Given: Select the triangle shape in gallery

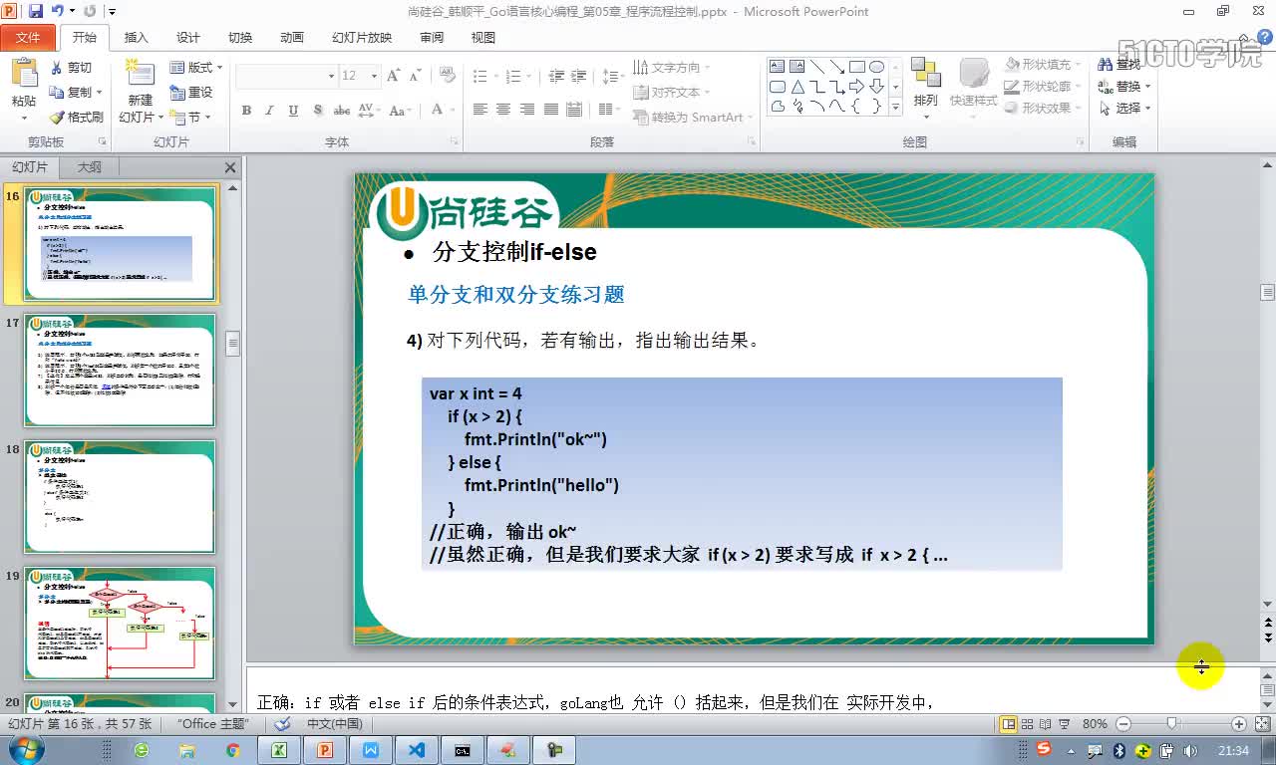Looking at the screenshot, I should [x=797, y=87].
